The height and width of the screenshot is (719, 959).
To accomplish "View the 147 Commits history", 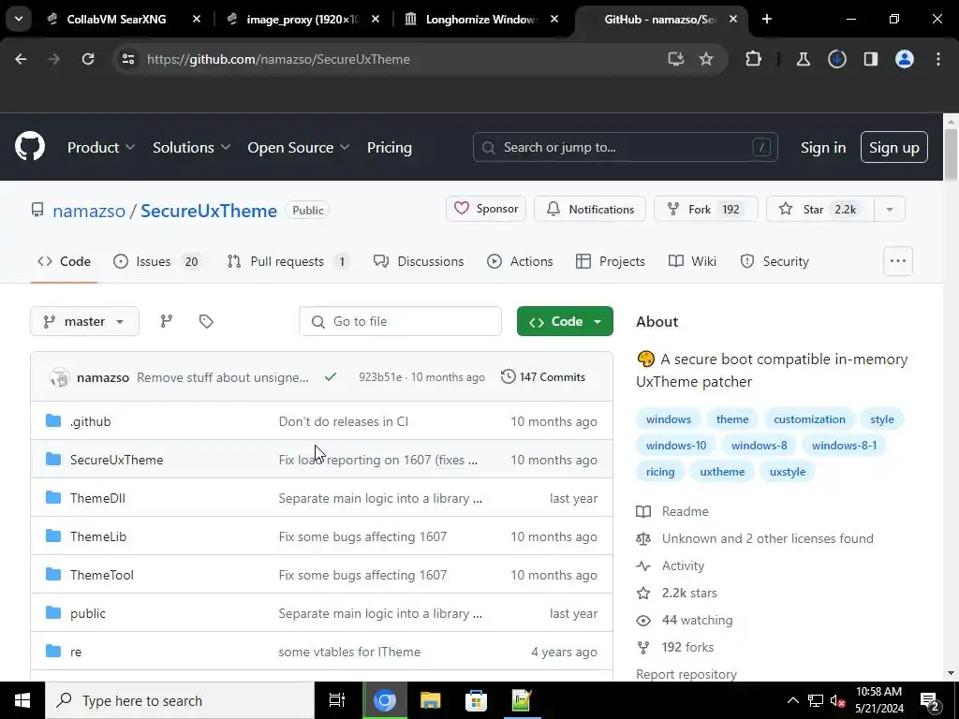I will (543, 377).
